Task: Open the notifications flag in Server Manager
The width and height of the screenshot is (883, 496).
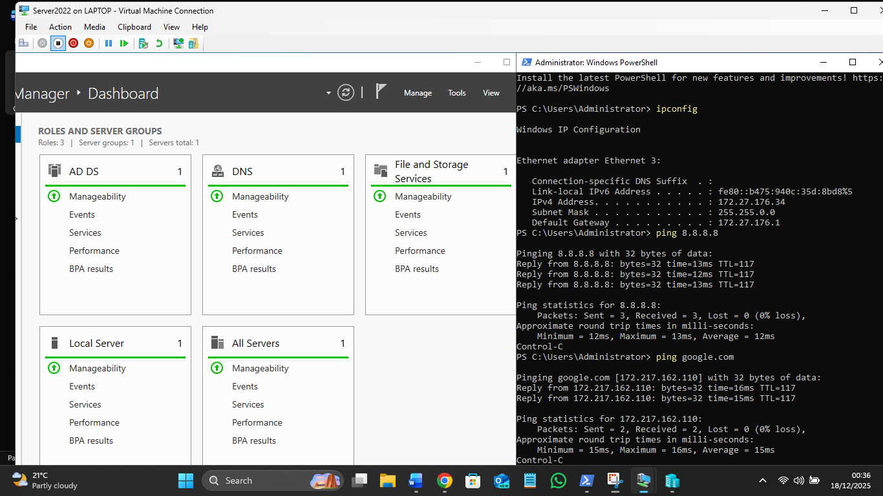Action: tap(381, 92)
